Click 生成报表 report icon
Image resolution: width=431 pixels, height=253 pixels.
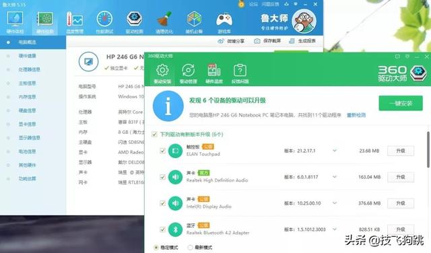pos(292,41)
